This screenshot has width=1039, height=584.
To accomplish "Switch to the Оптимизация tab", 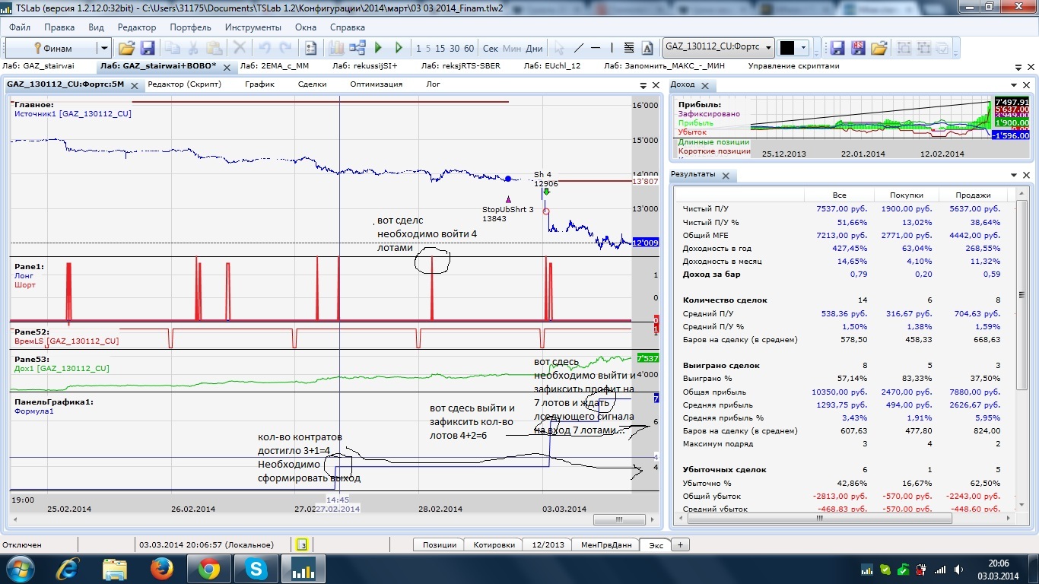I will (x=376, y=84).
